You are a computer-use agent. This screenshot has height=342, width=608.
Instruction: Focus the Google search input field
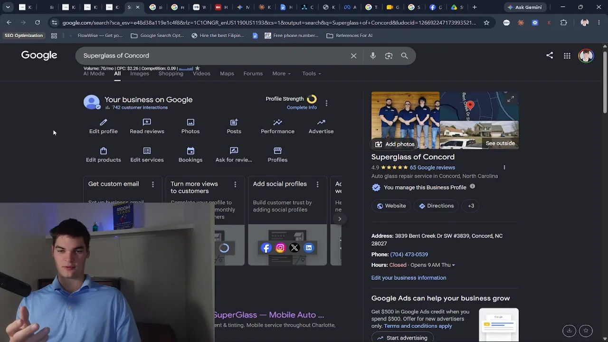point(214,56)
